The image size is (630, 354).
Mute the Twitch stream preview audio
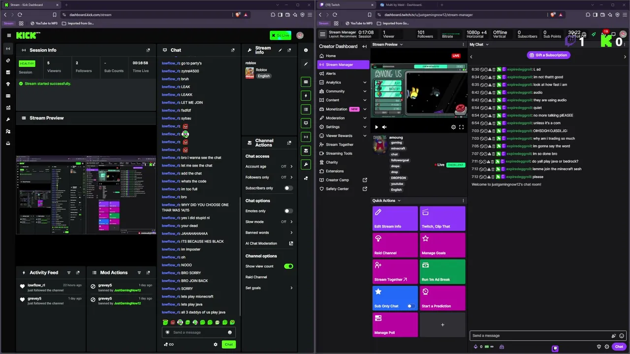pos(384,127)
